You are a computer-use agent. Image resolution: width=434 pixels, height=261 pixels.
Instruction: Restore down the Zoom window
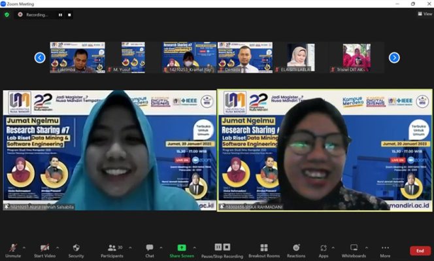pos(413,4)
